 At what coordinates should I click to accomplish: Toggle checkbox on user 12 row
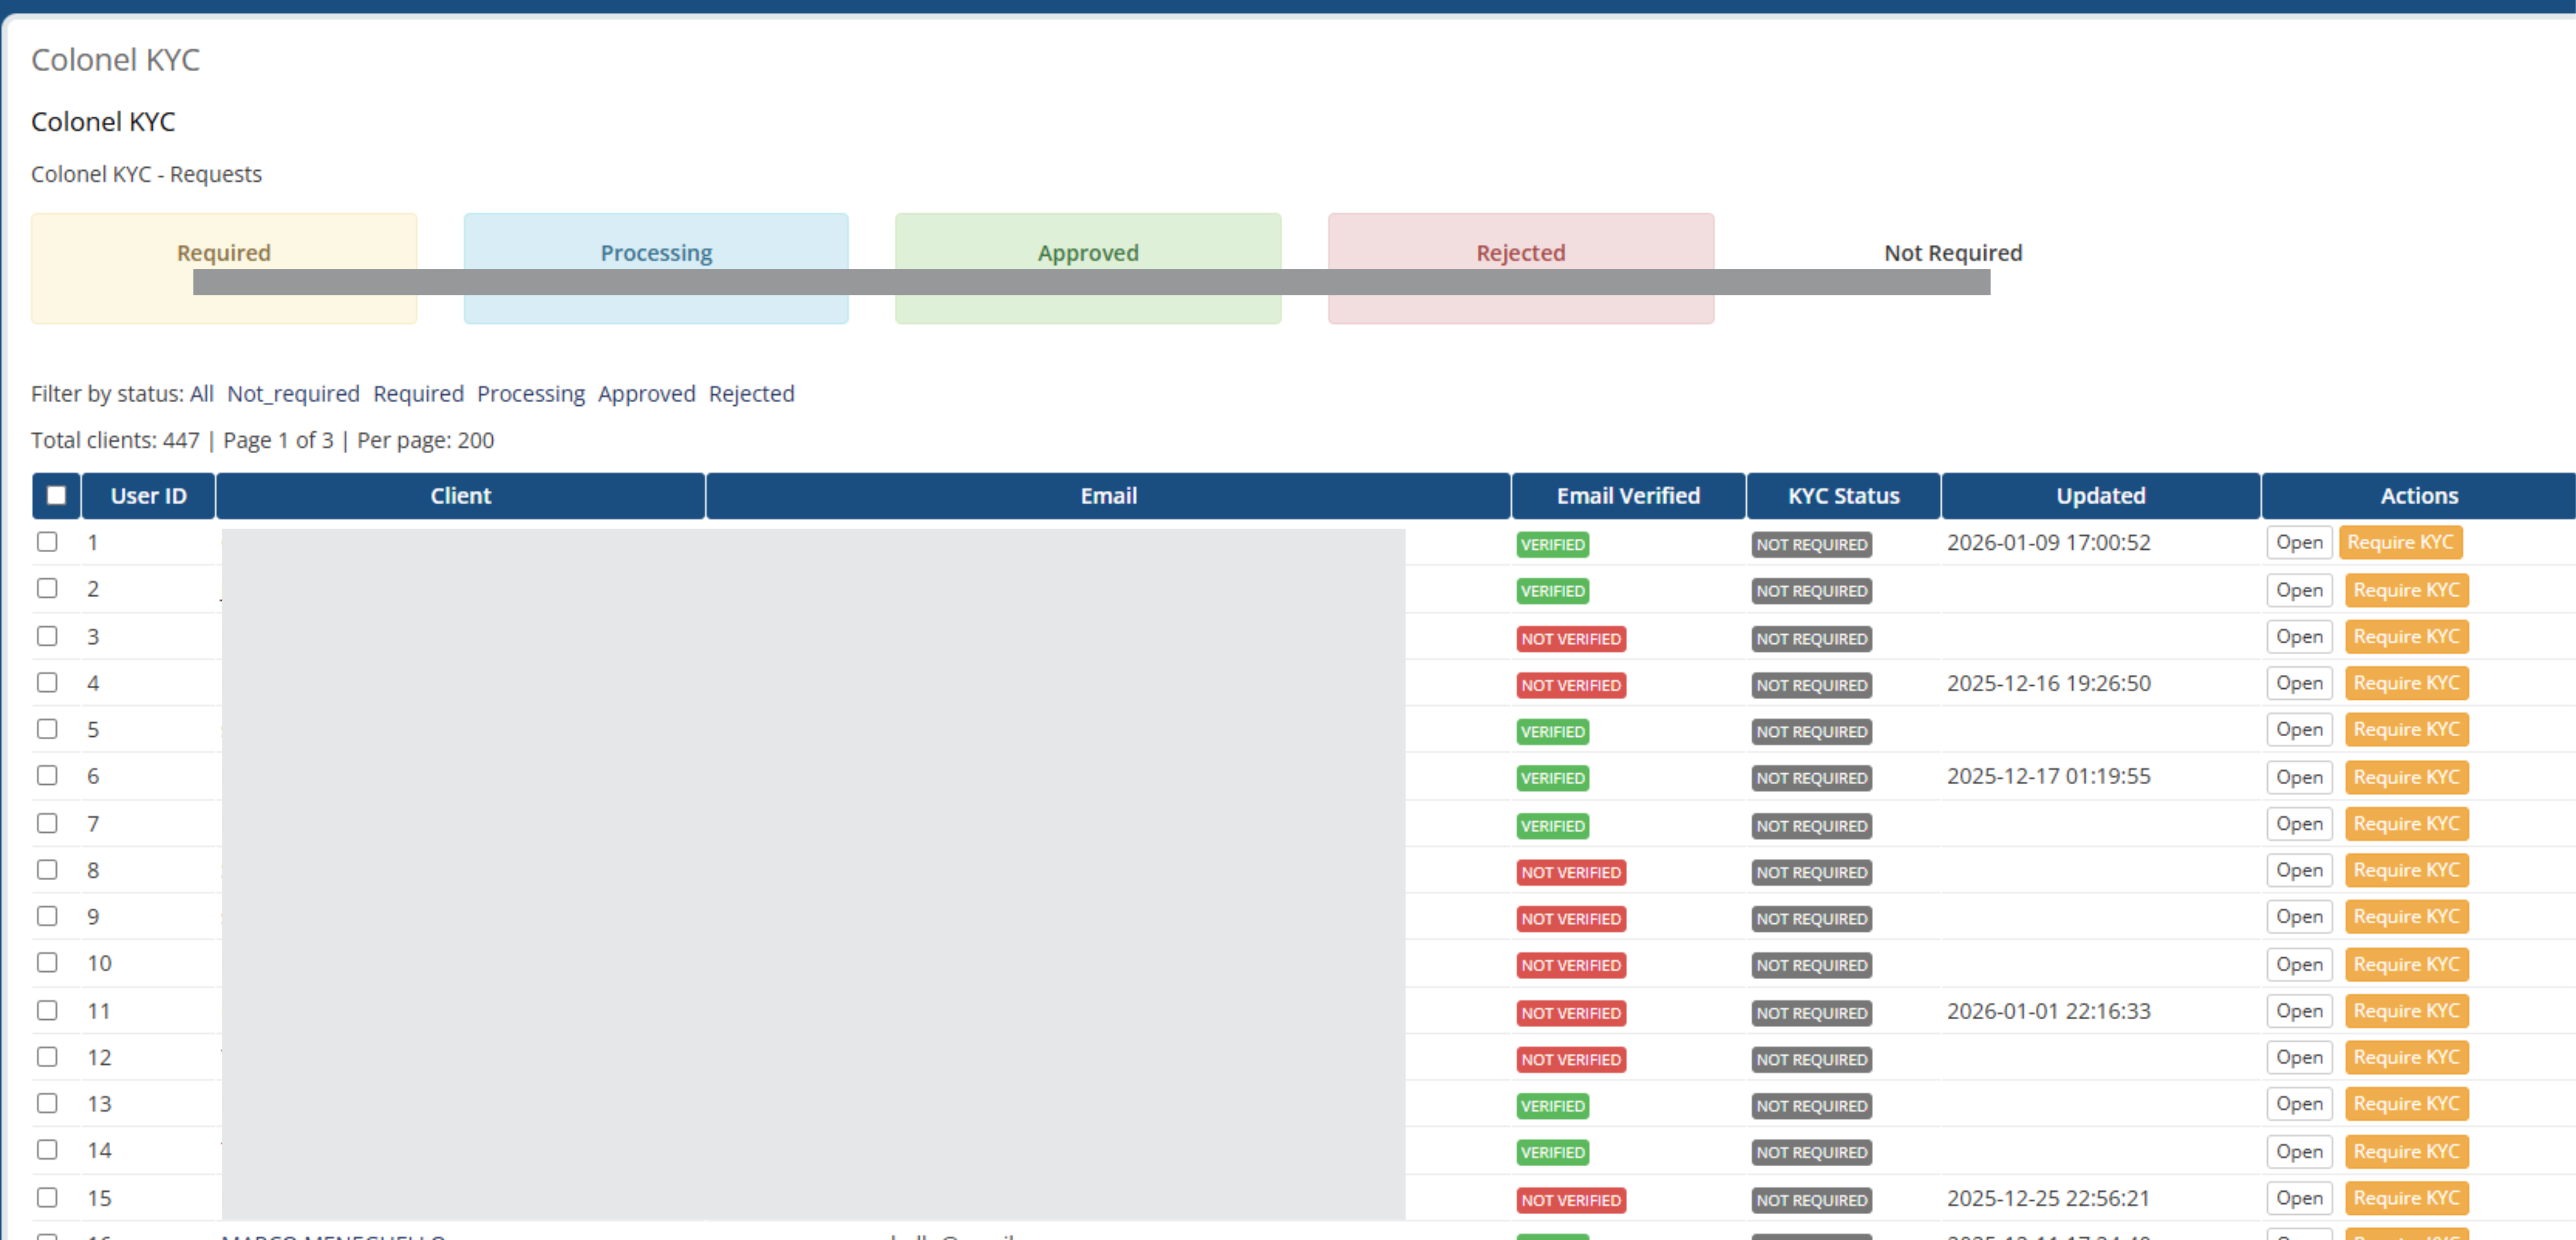(47, 1057)
